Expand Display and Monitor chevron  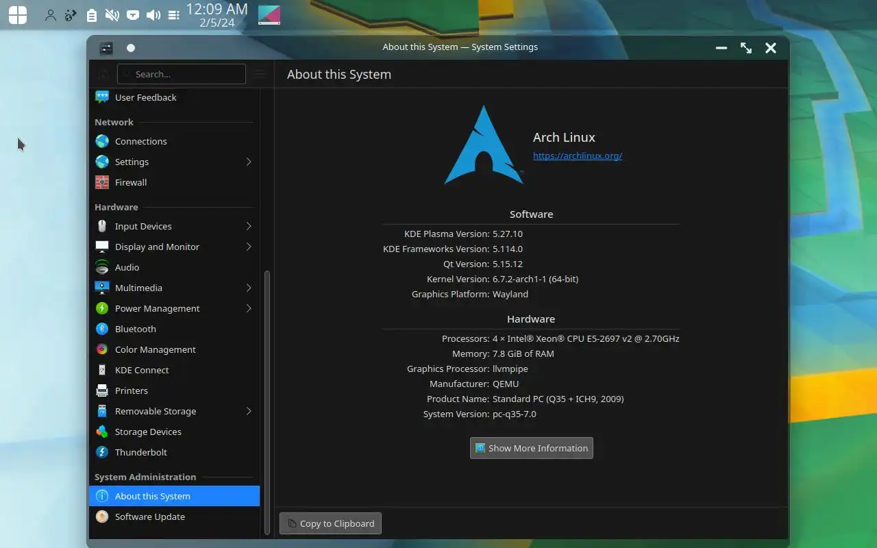tap(249, 247)
